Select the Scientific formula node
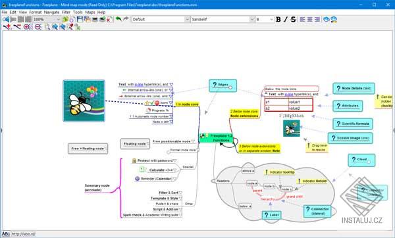Screen dimensions: 395x238 (353, 124)
